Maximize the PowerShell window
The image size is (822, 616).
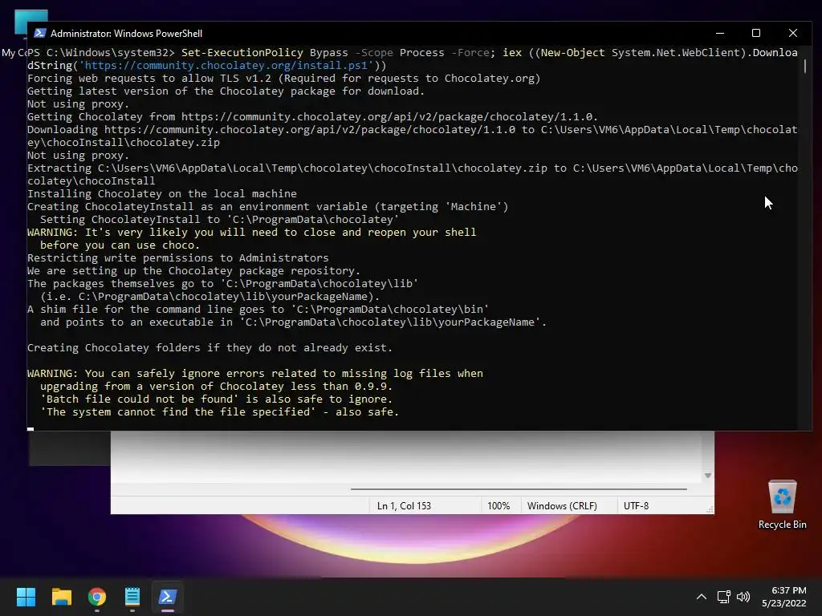pyautogui.click(x=756, y=33)
